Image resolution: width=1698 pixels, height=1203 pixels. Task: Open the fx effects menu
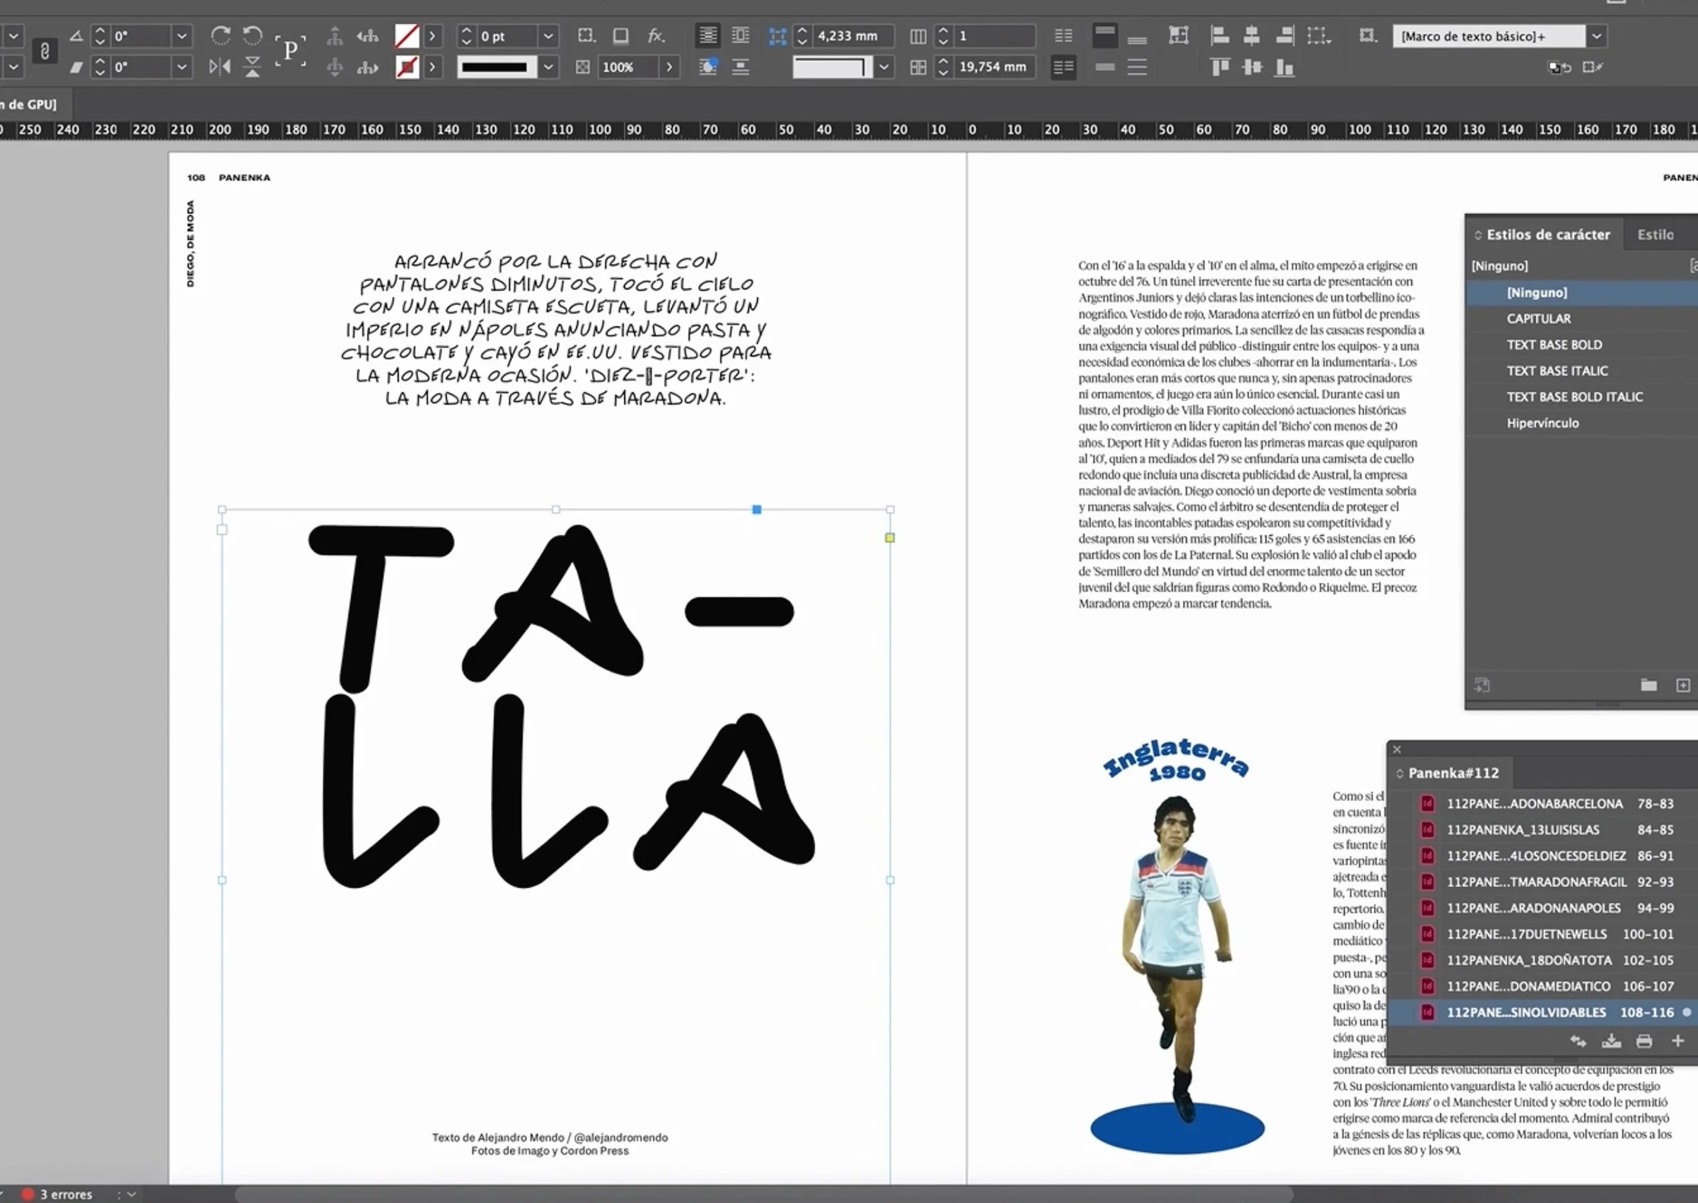coord(656,35)
